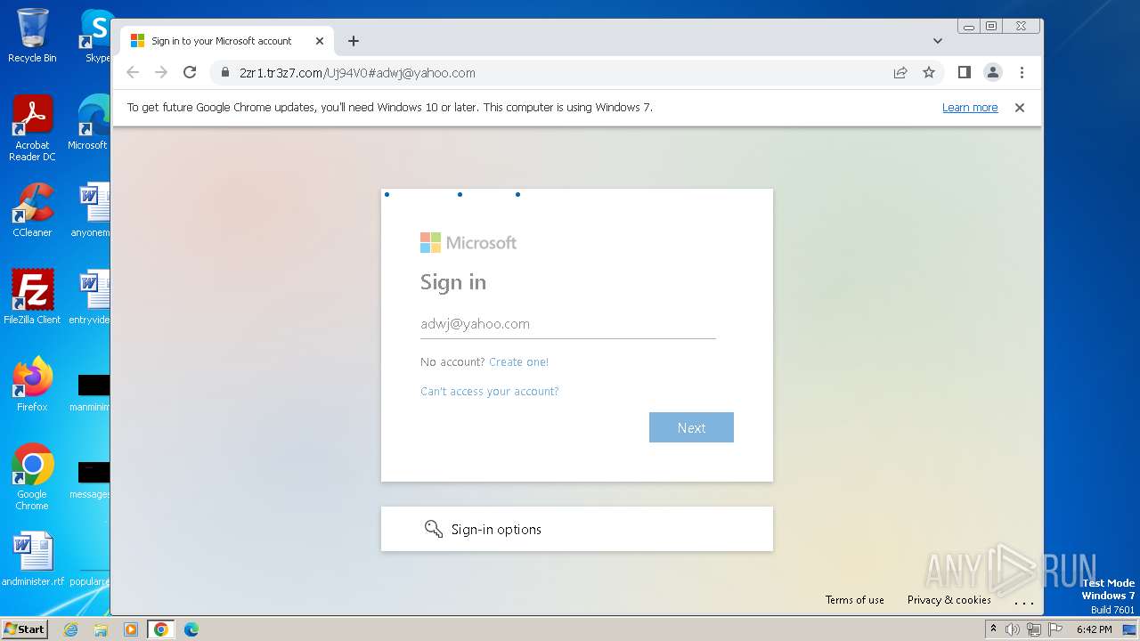Close the Microsoft sign-in tab
1140x641 pixels.
coord(320,41)
